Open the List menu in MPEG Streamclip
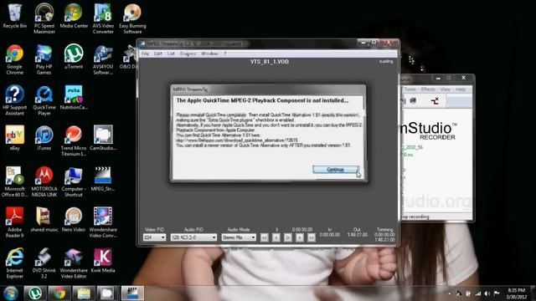The width and height of the screenshot is (536, 301). (171, 54)
